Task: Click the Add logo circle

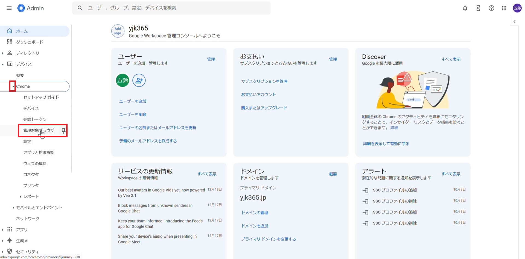Action: [118, 31]
